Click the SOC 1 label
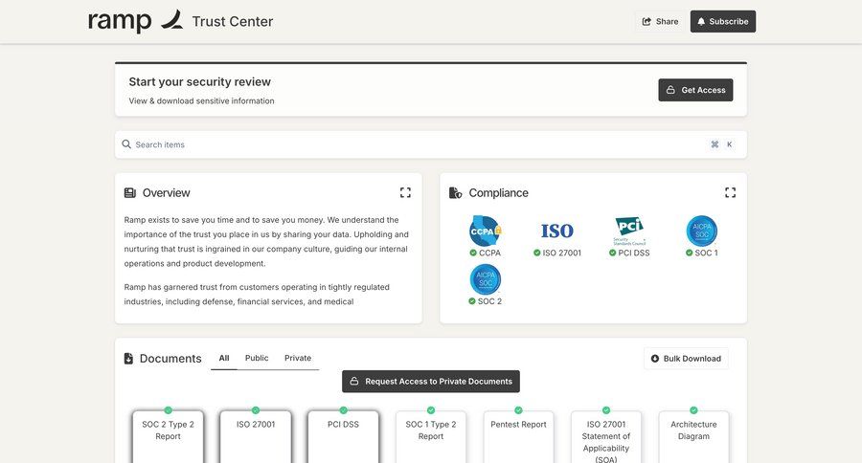The height and width of the screenshot is (463, 862). click(707, 254)
